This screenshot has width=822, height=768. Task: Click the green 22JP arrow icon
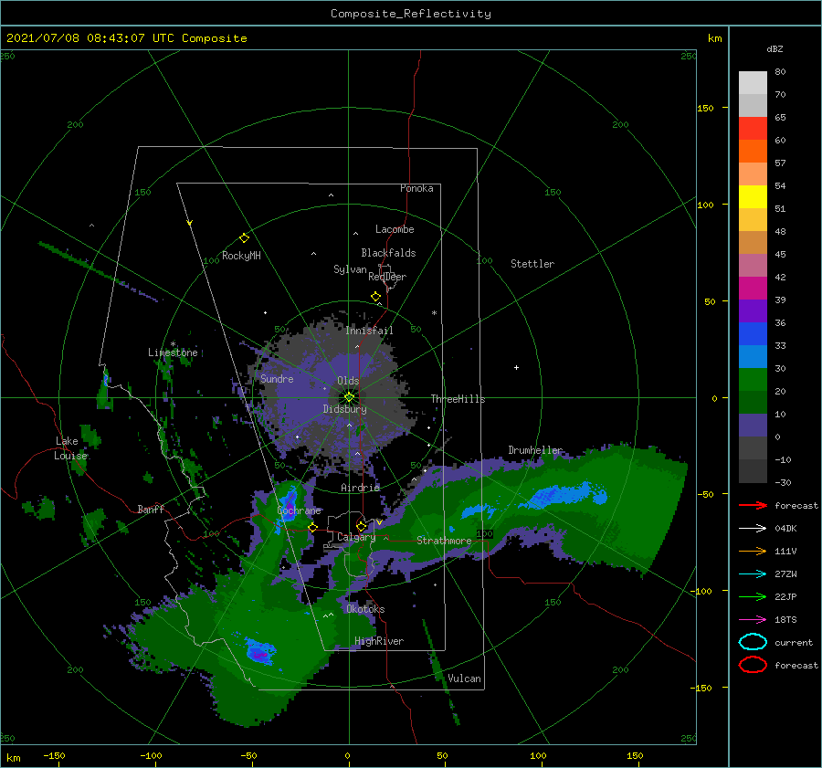coord(753,596)
